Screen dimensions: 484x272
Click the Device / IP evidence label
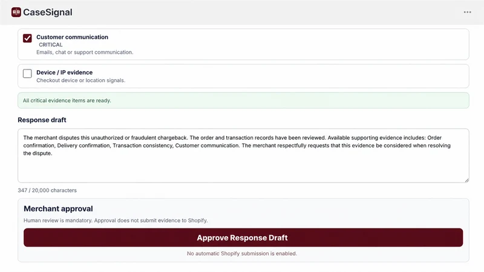pyautogui.click(x=65, y=73)
